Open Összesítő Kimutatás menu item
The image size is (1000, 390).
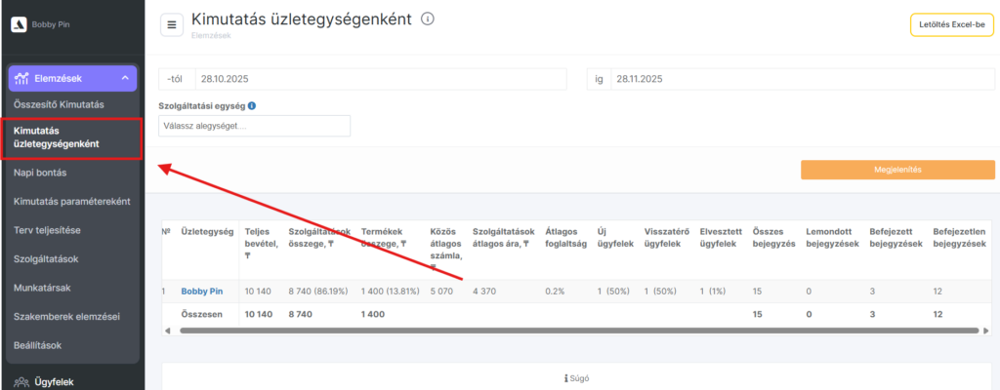(59, 104)
